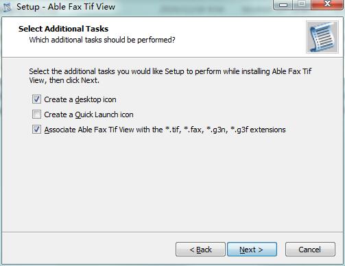Screen dimensions: 345x266
Task: Uncheck the Create a desktop icon checkbox
Action: click(36, 99)
